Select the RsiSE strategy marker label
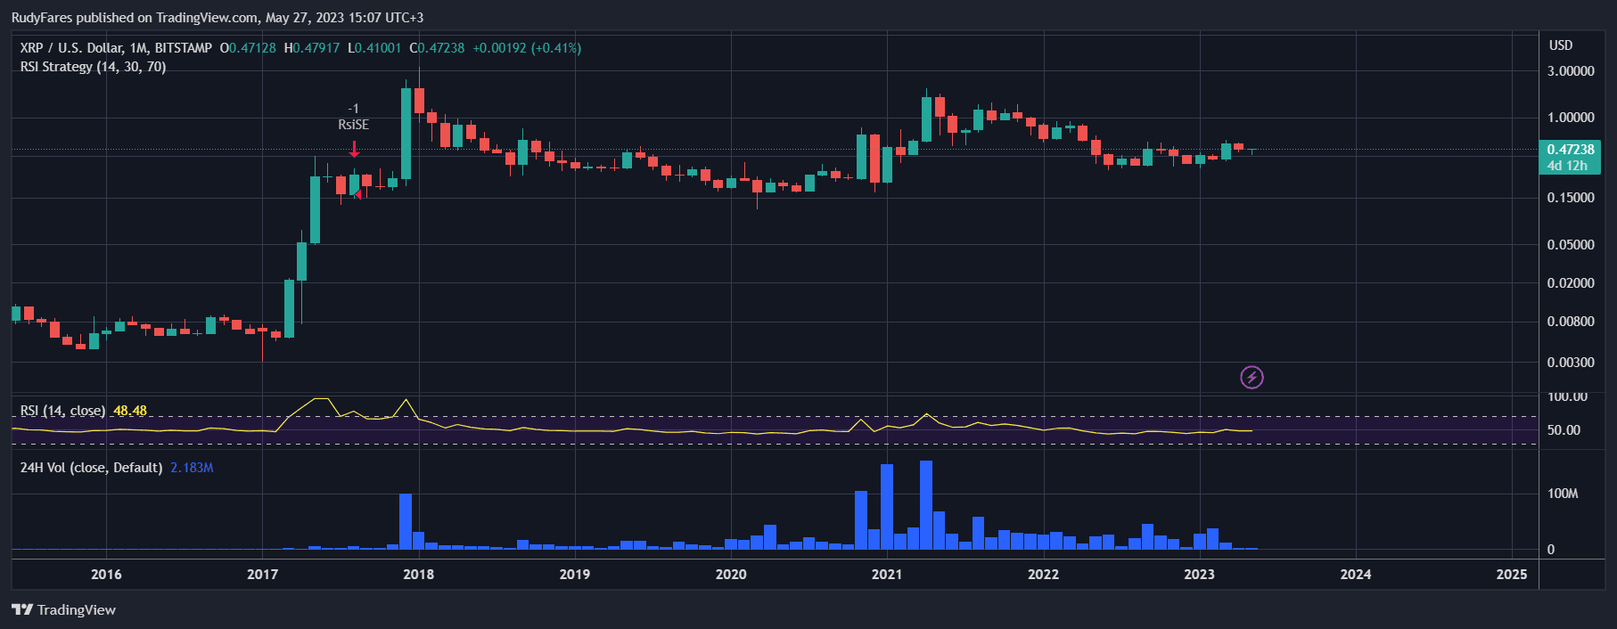The width and height of the screenshot is (1617, 629). point(353,125)
